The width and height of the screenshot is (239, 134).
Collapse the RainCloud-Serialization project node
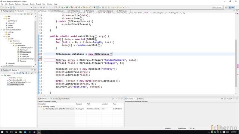[x=2, y=30]
